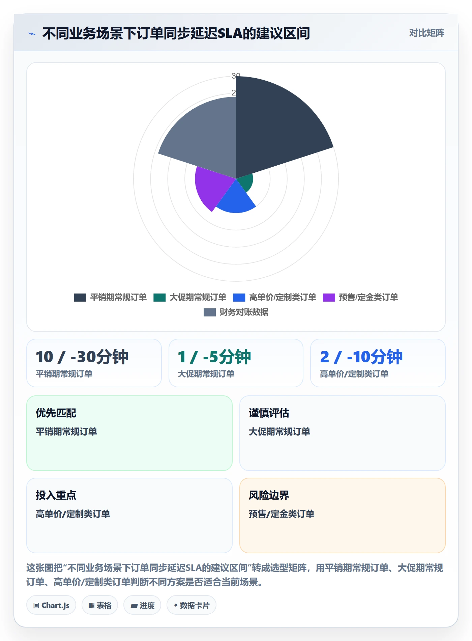The height and width of the screenshot is (641, 472).
Task: Click 预售/定金类订单 text in 风险边界 card
Action: pyautogui.click(x=282, y=514)
